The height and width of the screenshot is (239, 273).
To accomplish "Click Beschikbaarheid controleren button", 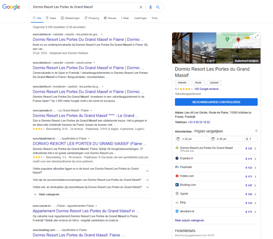I will coord(216,102).
